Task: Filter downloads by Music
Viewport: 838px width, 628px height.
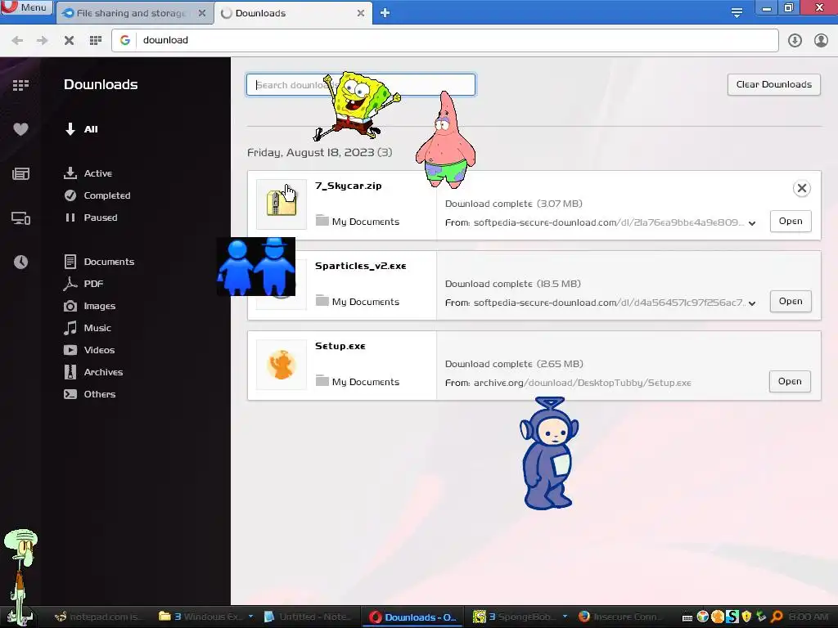Action: pos(87,328)
